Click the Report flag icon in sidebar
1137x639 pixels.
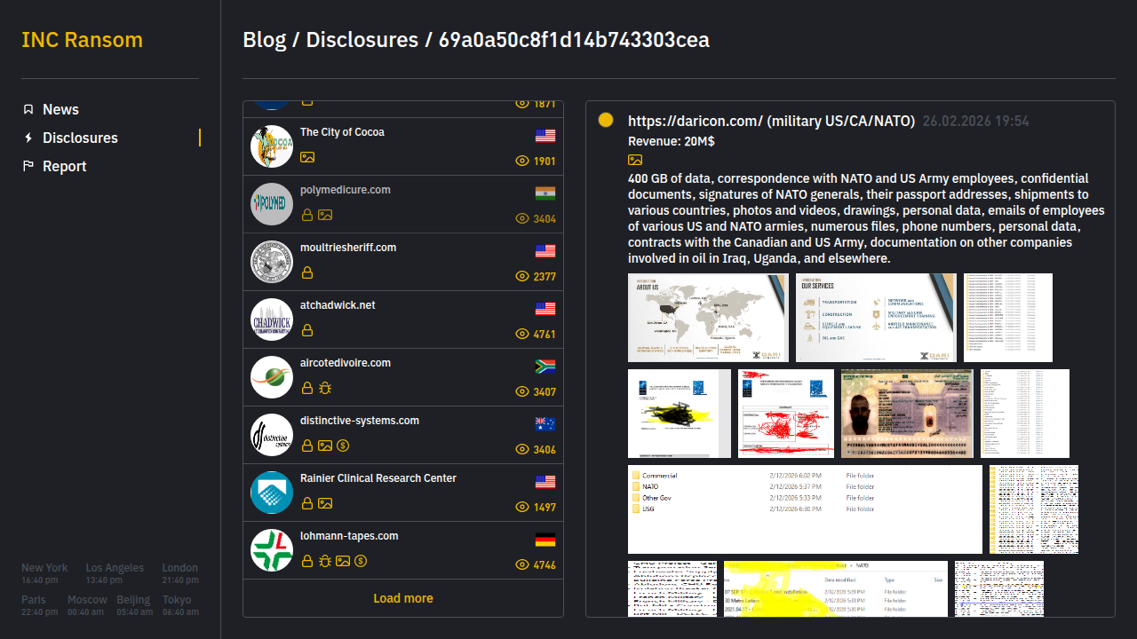pos(28,166)
